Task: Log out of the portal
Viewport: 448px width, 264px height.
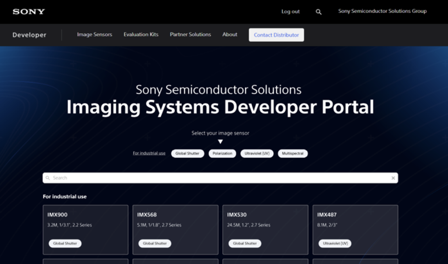Action: tap(290, 12)
